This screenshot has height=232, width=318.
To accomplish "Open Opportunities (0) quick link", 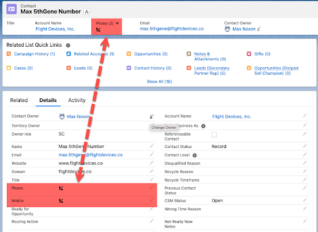I will (x=151, y=54).
